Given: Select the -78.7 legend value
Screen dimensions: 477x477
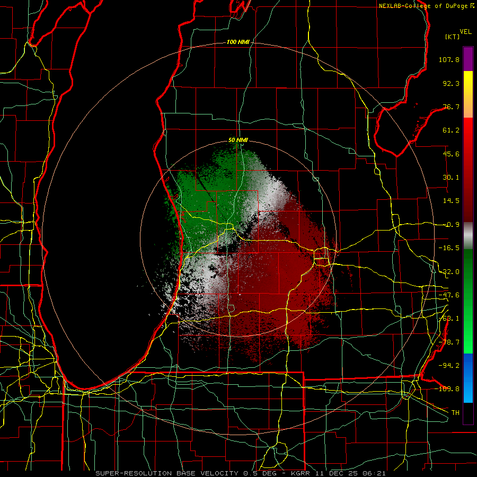Looking at the screenshot, I should (x=449, y=342).
